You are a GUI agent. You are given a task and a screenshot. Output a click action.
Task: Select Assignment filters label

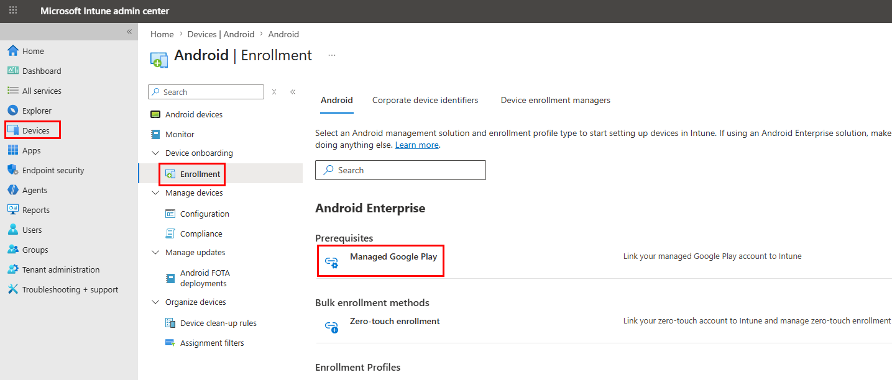[212, 343]
